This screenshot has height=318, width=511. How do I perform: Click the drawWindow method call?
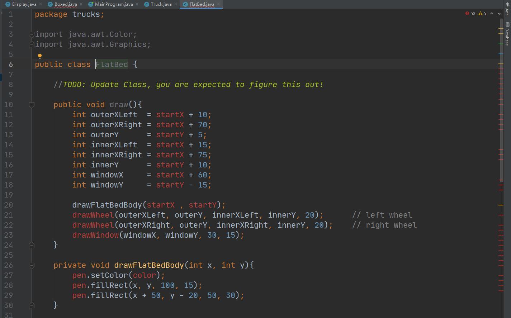[95, 235]
